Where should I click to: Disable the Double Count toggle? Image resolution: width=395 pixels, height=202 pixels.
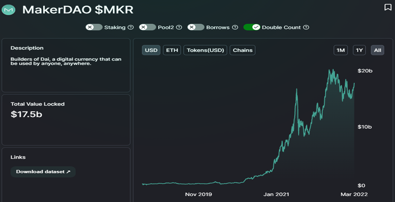coord(252,27)
